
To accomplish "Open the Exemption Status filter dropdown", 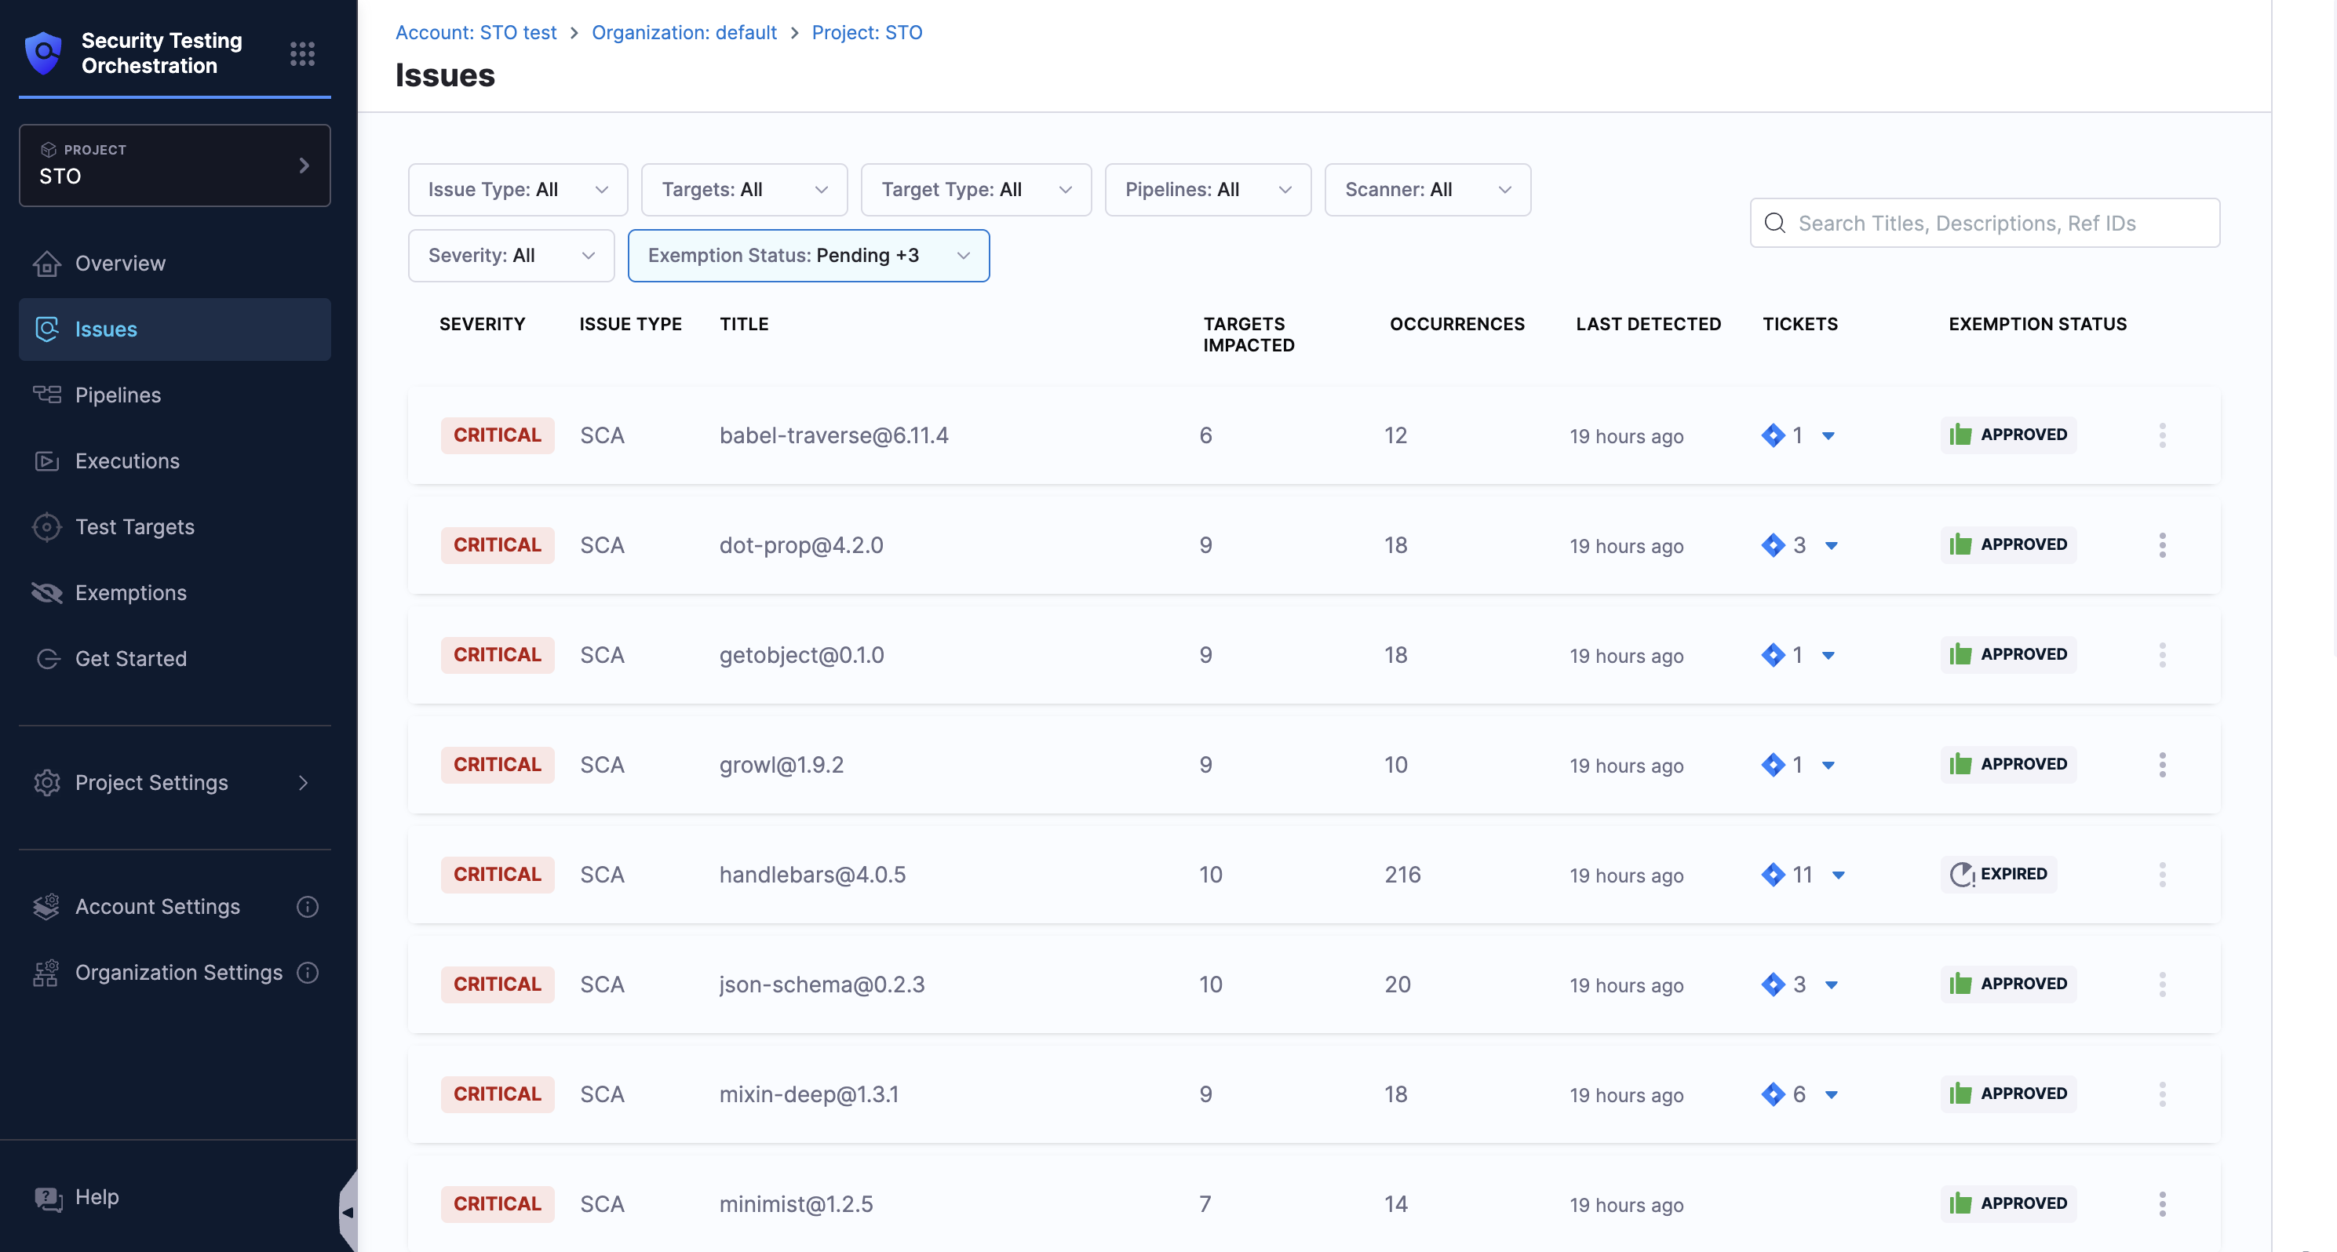I will pos(808,256).
